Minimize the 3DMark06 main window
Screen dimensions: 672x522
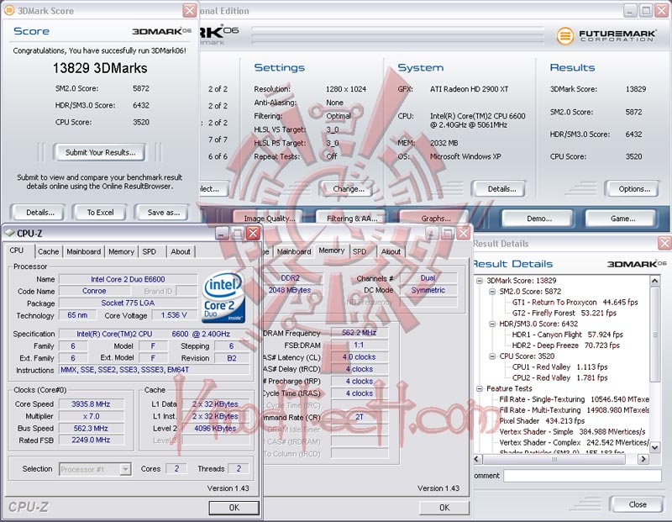point(629,10)
